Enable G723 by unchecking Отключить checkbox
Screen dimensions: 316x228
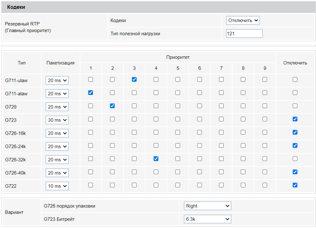coord(295,119)
